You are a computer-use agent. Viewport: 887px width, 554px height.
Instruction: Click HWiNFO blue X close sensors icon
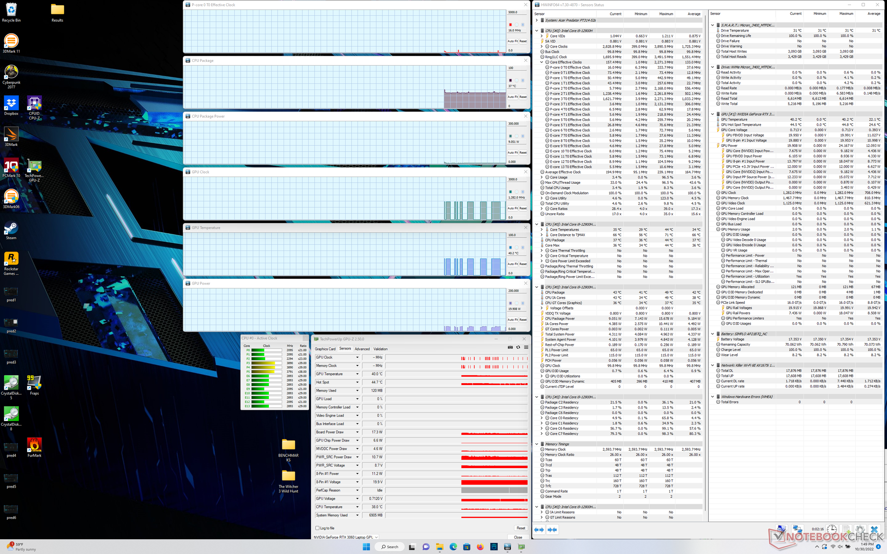pyautogui.click(x=874, y=530)
